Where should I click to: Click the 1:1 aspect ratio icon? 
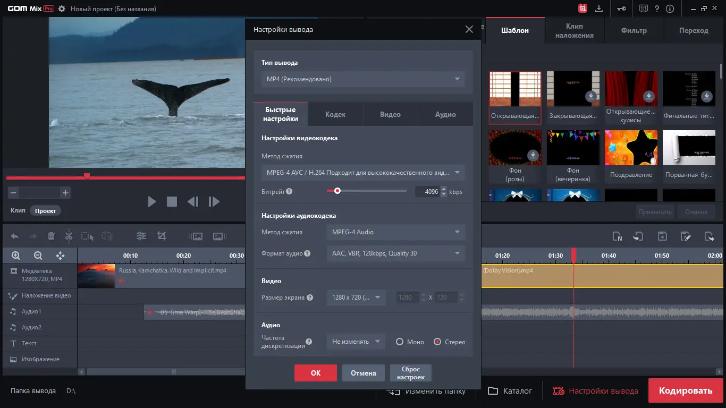644,8
